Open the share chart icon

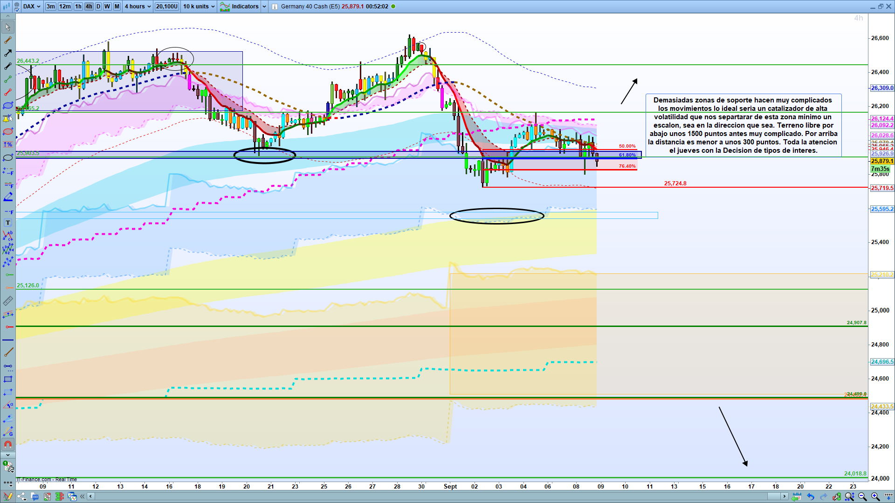22,496
